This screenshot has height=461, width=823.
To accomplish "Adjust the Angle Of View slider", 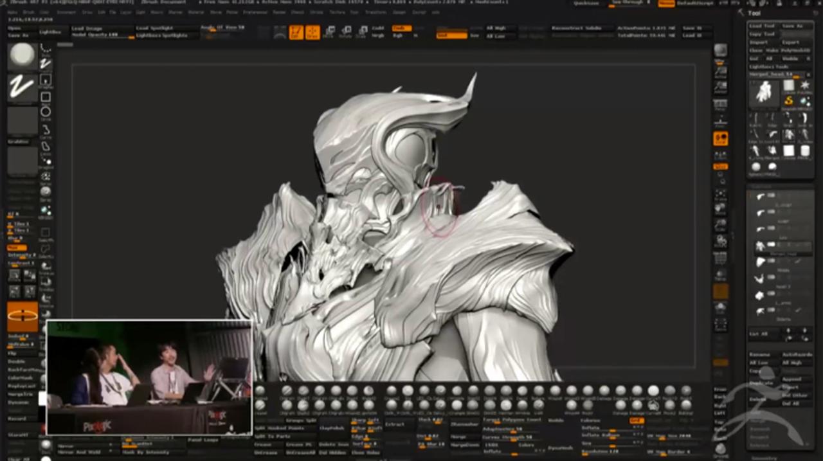I will click(222, 28).
